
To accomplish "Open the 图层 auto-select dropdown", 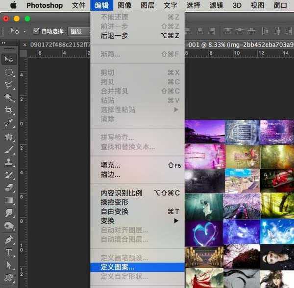I will [x=80, y=31].
